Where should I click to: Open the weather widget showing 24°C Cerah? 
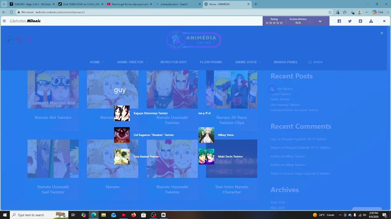(323, 215)
